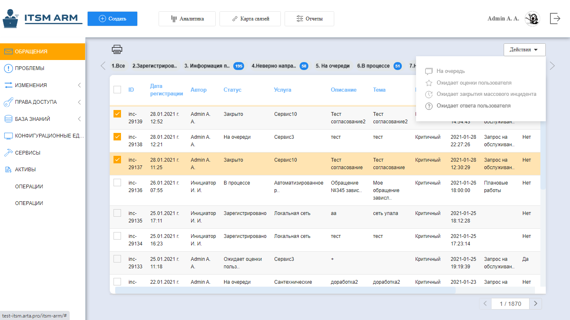The width and height of the screenshot is (570, 320).
Task: Click the Локальная сеть cell in row inc-29135
Action: pos(292,213)
